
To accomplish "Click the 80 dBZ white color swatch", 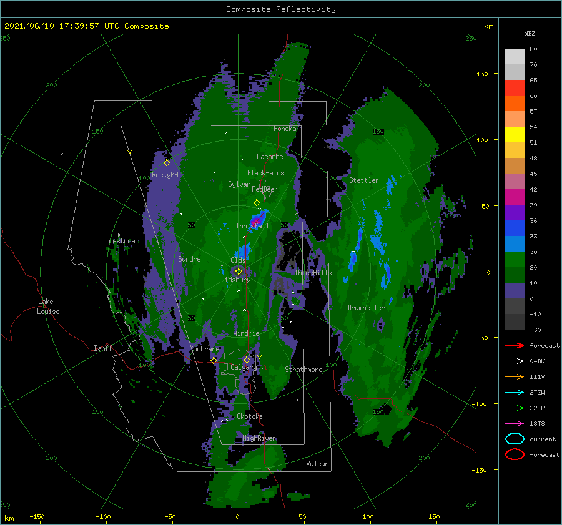I will point(515,56).
